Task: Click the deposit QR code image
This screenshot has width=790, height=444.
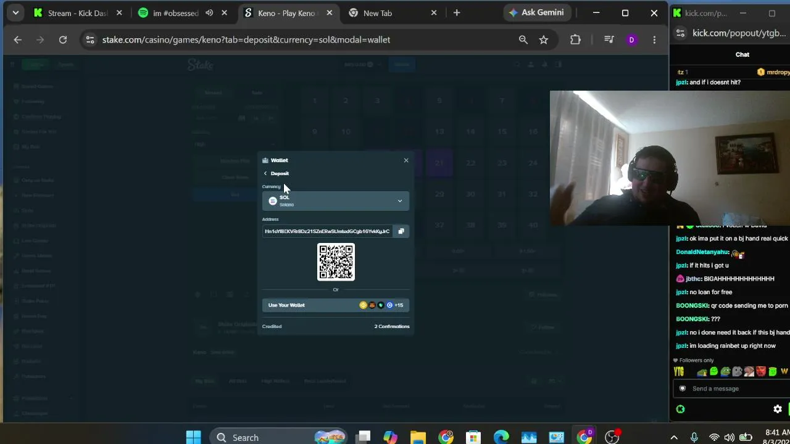Action: click(x=336, y=261)
